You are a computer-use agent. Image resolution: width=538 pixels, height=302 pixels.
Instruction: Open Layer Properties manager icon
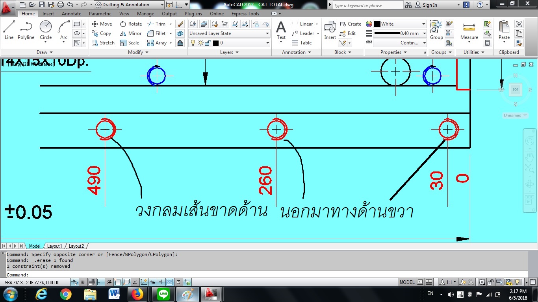[x=193, y=24]
